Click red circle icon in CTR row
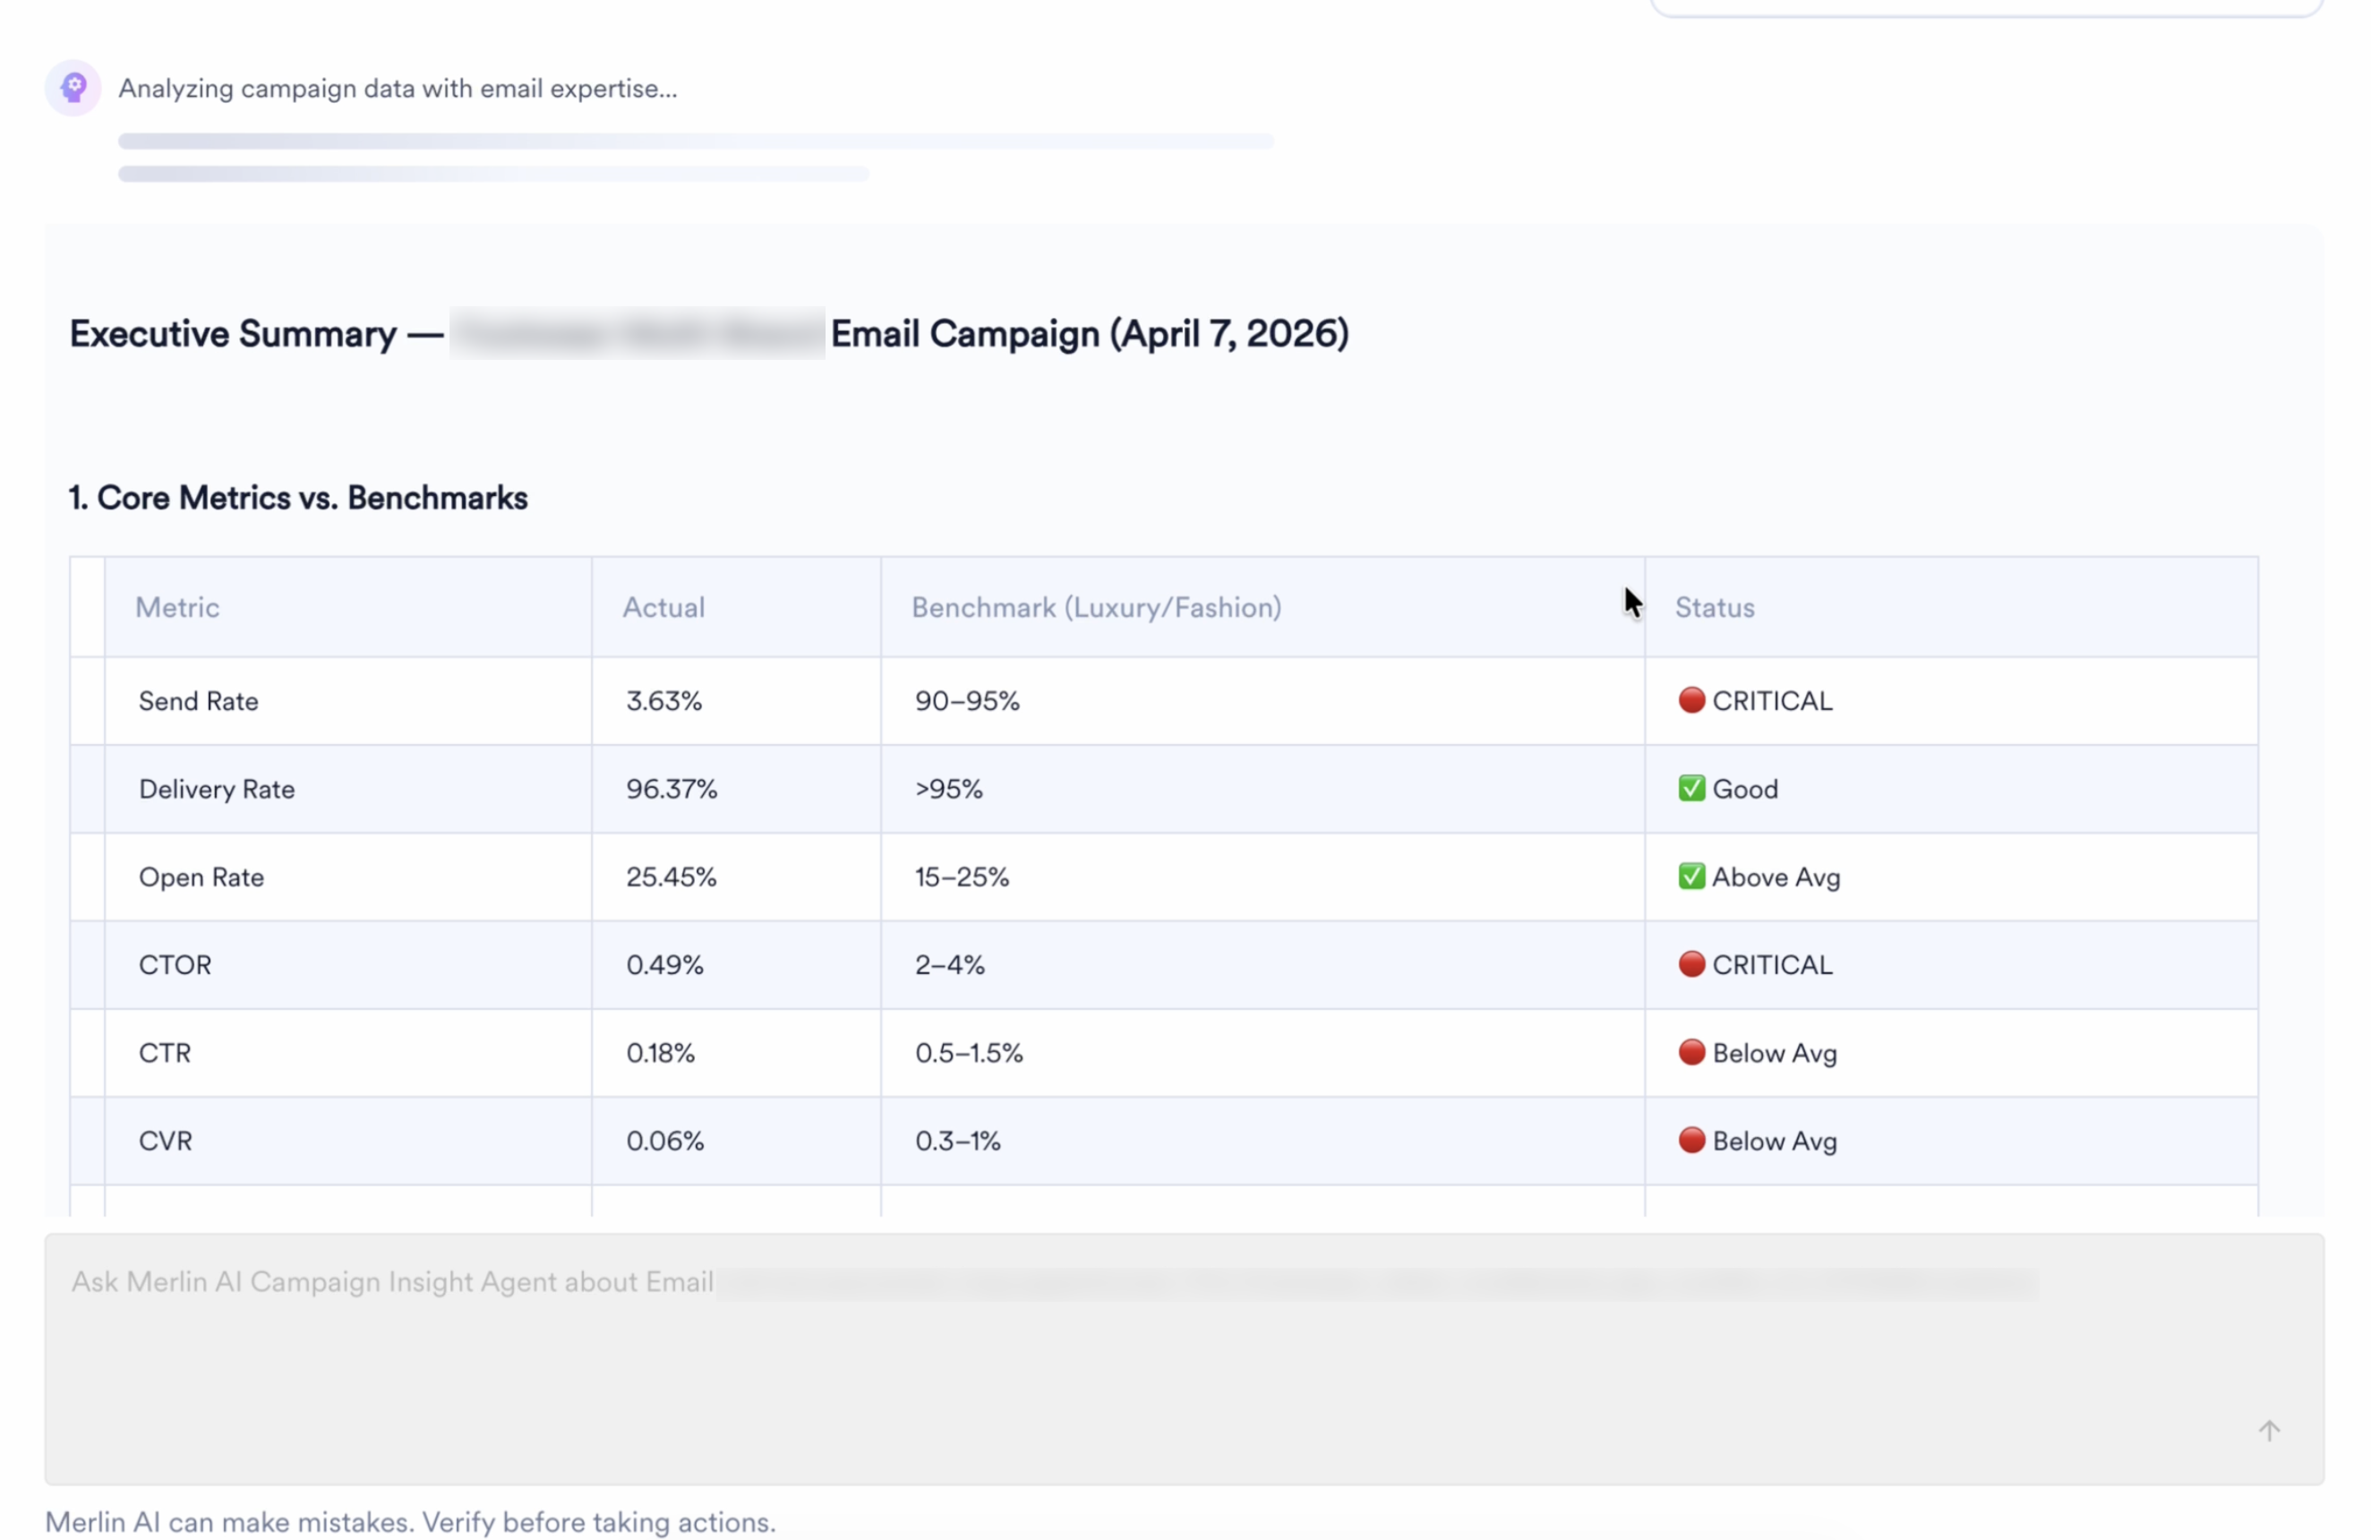 [1691, 1052]
